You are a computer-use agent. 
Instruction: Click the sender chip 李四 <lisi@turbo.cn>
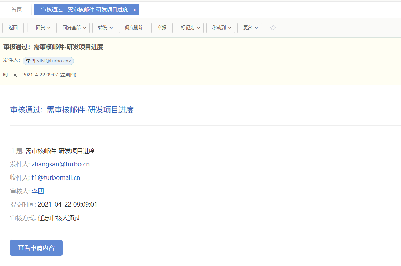click(48, 61)
